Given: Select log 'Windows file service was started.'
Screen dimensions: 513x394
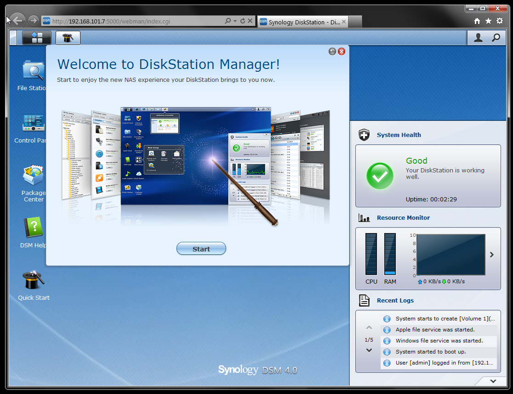Looking at the screenshot, I should (439, 341).
